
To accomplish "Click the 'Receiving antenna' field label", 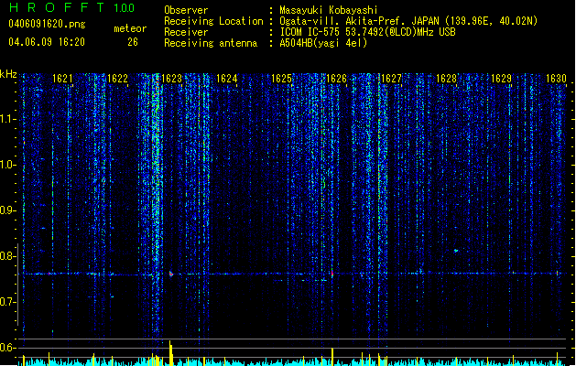I will 211,43.
